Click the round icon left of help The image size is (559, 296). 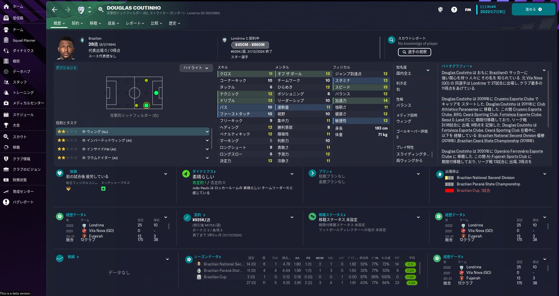tap(440, 9)
